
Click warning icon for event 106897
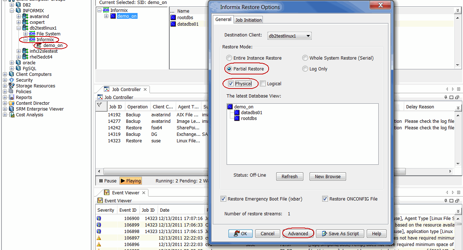[x=99, y=238]
